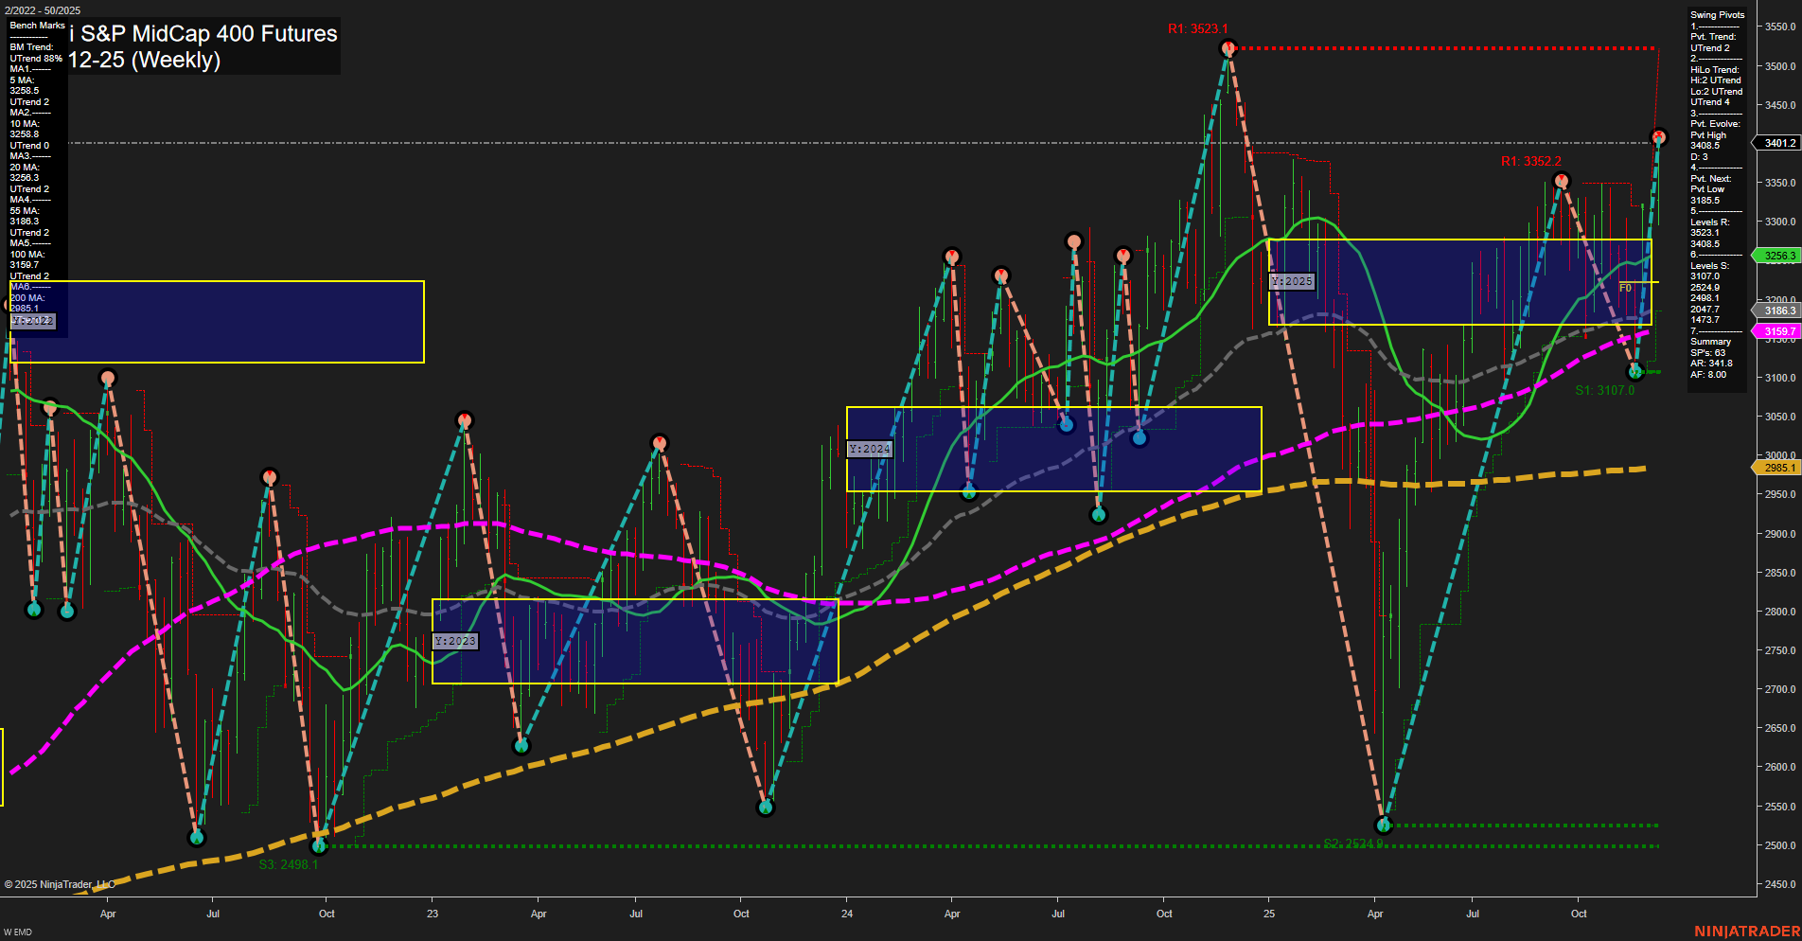Select the Y:2024 range label
The height and width of the screenshot is (941, 1802).
tap(869, 448)
